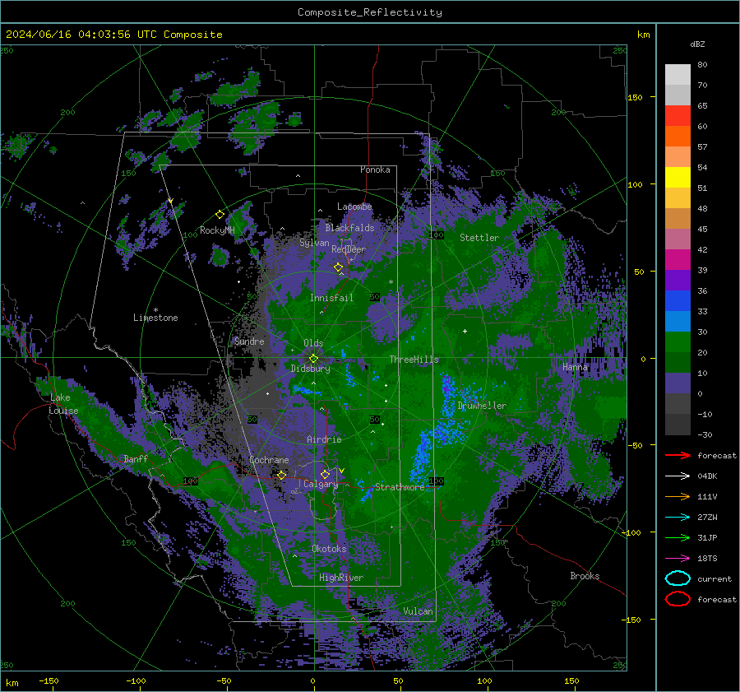The image size is (740, 692).
Task: Select the red 65-60 dBZ swatch
Action: coord(678,116)
